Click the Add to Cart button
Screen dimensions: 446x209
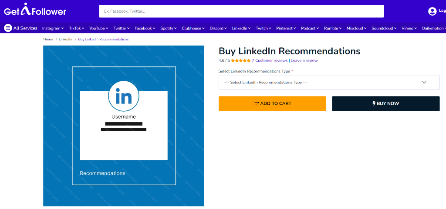click(272, 103)
